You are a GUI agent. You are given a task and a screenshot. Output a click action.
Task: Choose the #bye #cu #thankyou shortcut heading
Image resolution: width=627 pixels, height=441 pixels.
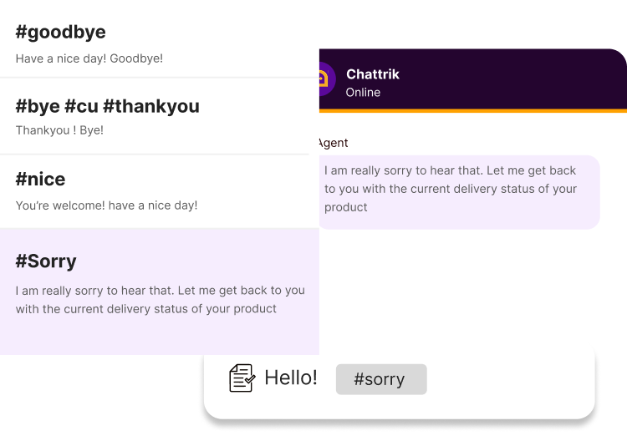tap(107, 106)
